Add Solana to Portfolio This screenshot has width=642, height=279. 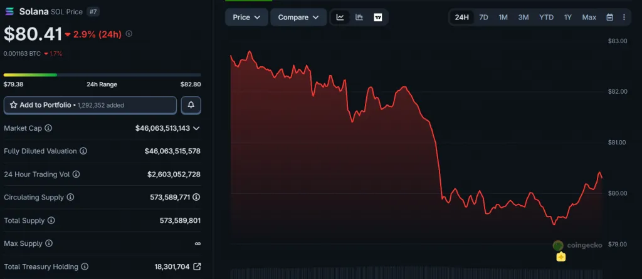[x=90, y=105]
